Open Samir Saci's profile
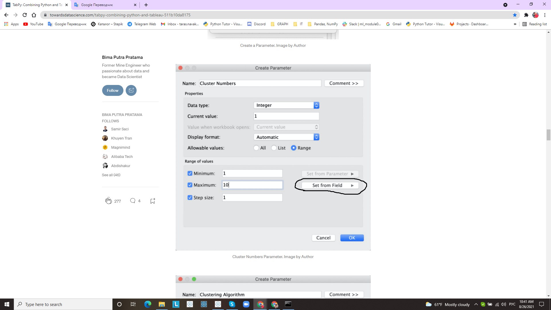The height and width of the screenshot is (310, 551). pyautogui.click(x=120, y=129)
